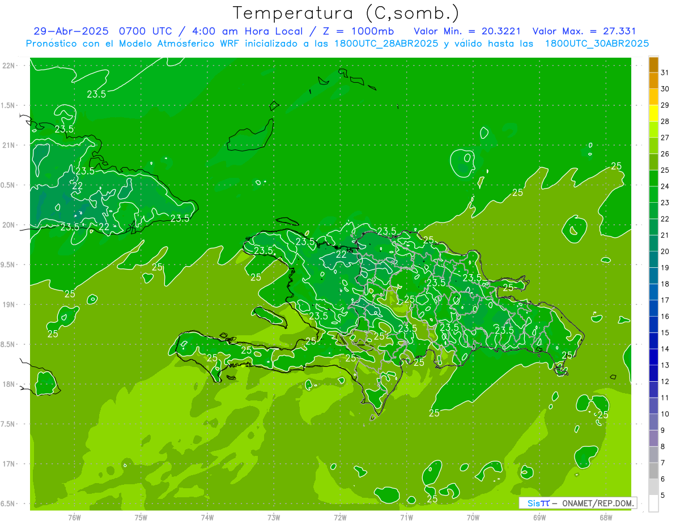Select the 'Z = 1000mb' level text
This screenshot has height=525, width=680.
point(357,31)
